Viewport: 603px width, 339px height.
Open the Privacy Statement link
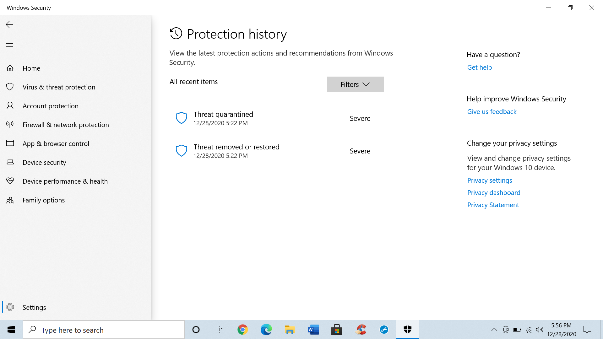[x=493, y=205]
